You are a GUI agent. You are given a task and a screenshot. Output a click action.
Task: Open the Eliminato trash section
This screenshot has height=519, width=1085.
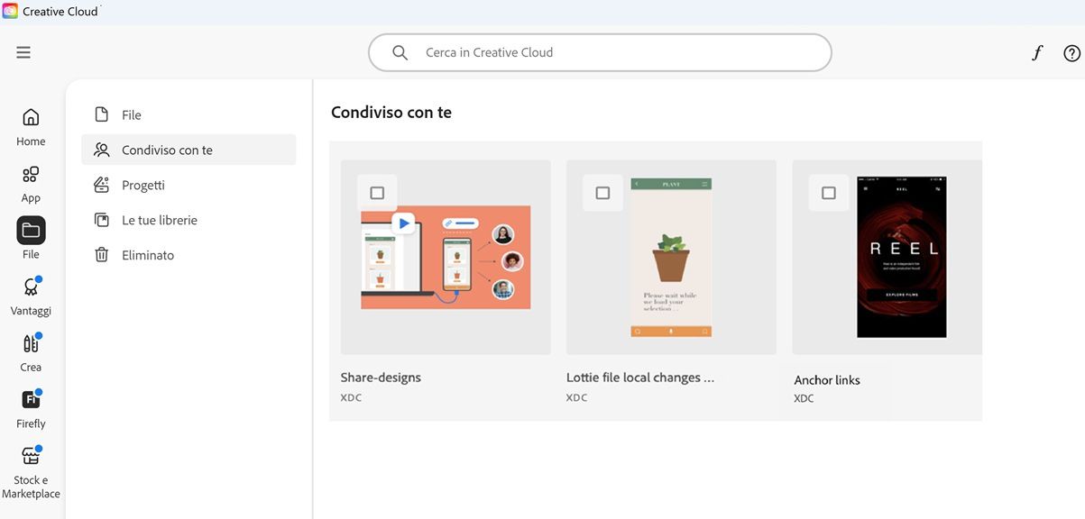(147, 255)
